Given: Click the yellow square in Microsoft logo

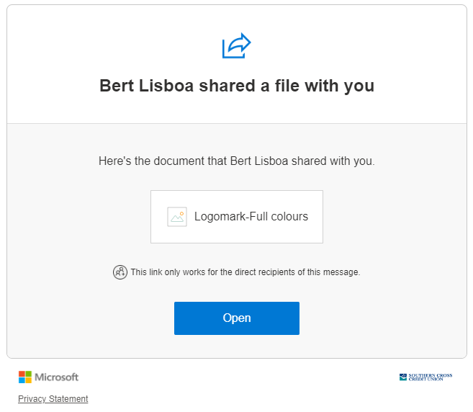Looking at the screenshot, I should click(28, 380).
